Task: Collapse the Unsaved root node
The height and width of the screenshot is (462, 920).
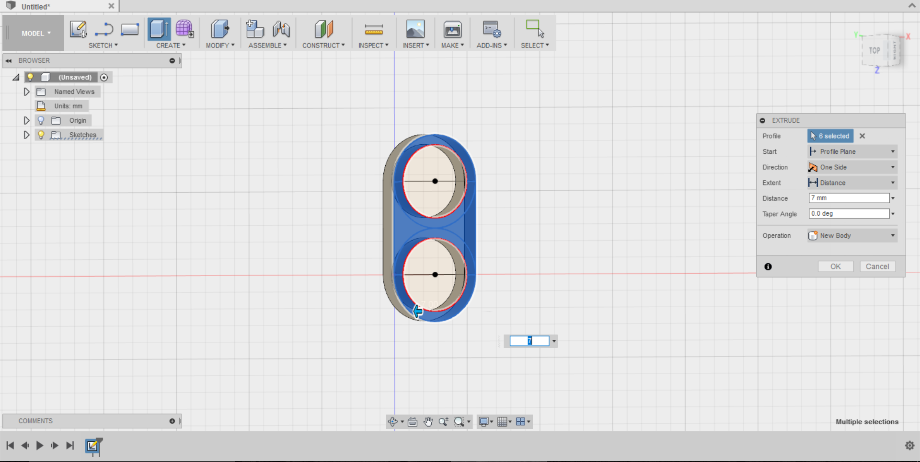Action: pyautogui.click(x=16, y=77)
